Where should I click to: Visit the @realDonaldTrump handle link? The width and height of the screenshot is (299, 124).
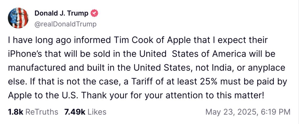point(65,24)
